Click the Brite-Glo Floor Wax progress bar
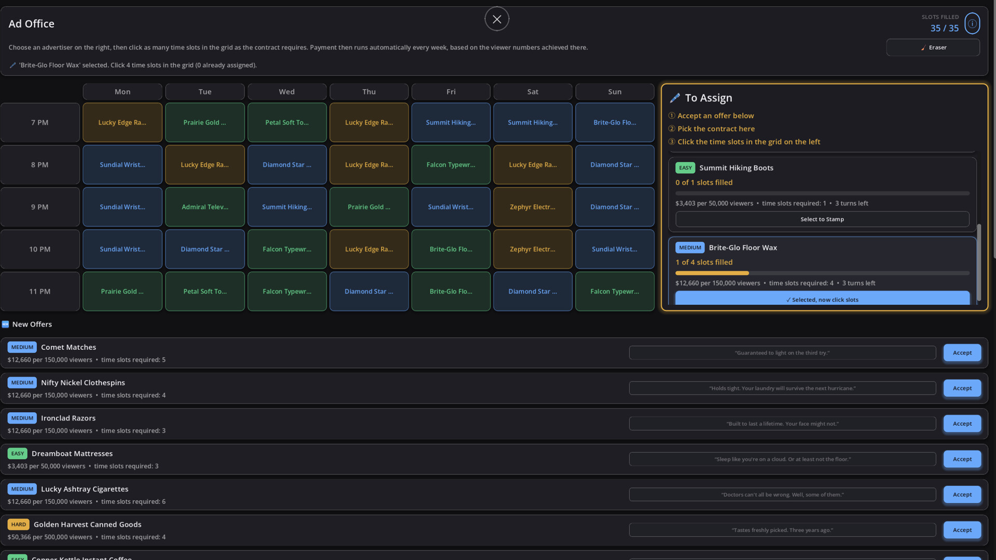Screen dimensions: 996x560 [x=822, y=273]
